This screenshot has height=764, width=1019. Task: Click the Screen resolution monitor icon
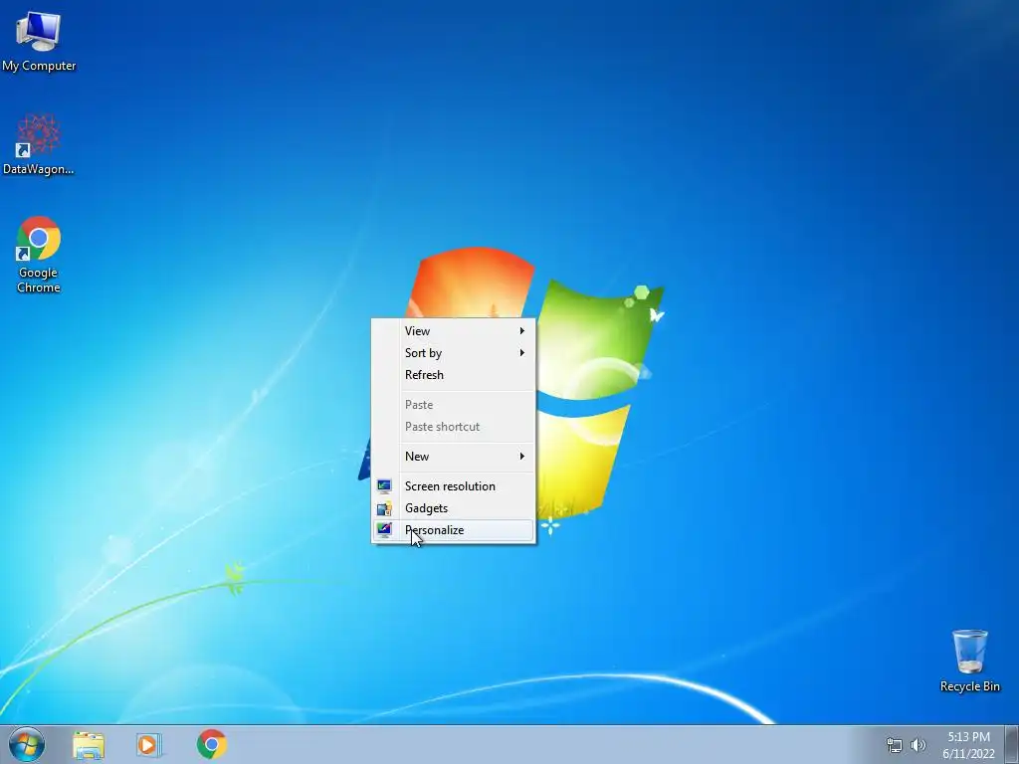[384, 485]
